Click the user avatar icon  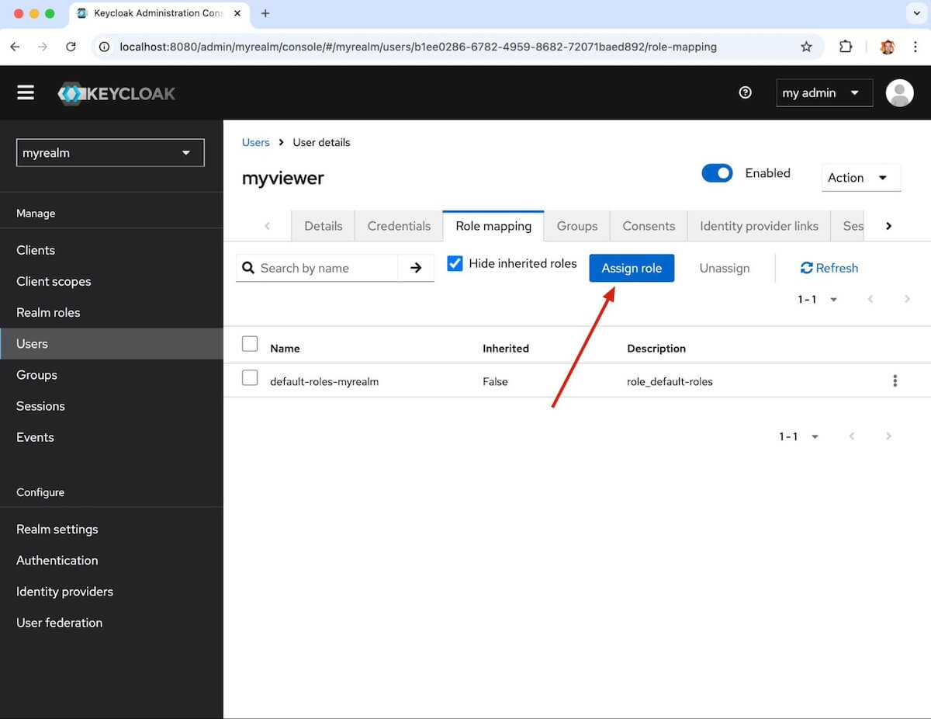pos(899,93)
